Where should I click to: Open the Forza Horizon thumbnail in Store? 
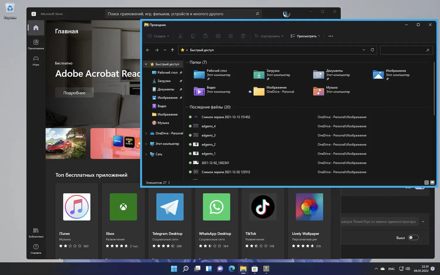66,143
